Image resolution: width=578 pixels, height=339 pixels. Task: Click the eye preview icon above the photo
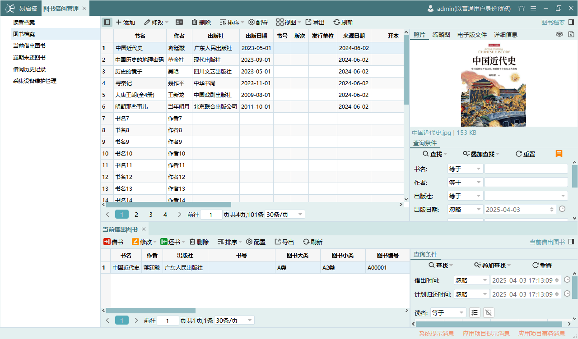coord(559,34)
